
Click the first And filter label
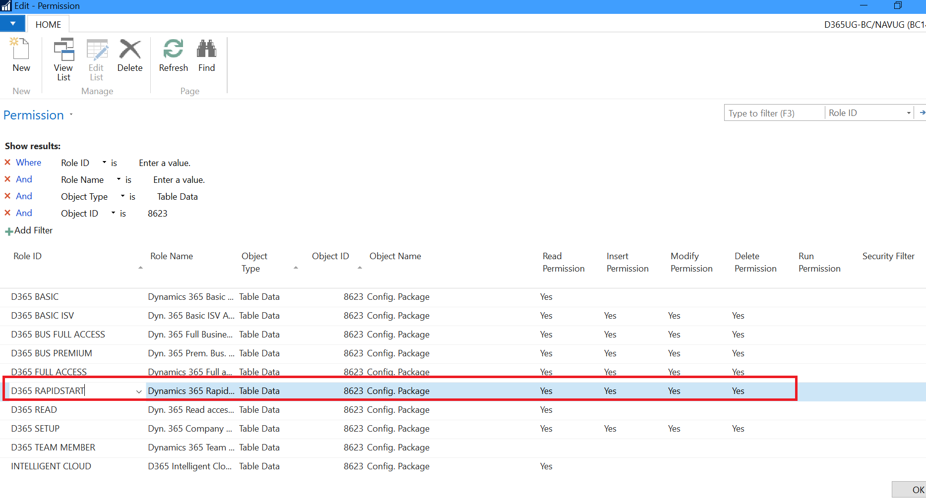[x=24, y=179]
